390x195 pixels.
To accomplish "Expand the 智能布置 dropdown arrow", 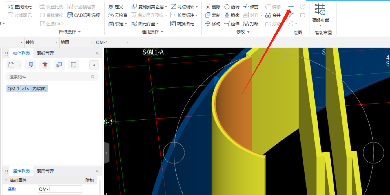I will [320, 26].
